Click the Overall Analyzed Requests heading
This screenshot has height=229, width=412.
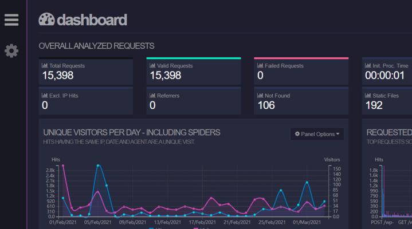pos(96,46)
